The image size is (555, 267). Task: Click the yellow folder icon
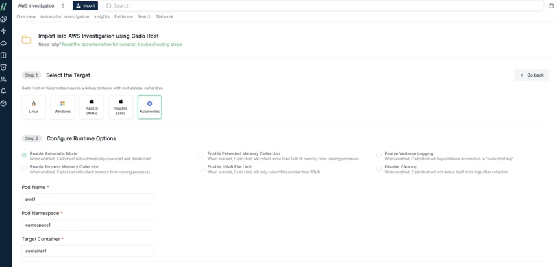tap(26, 39)
